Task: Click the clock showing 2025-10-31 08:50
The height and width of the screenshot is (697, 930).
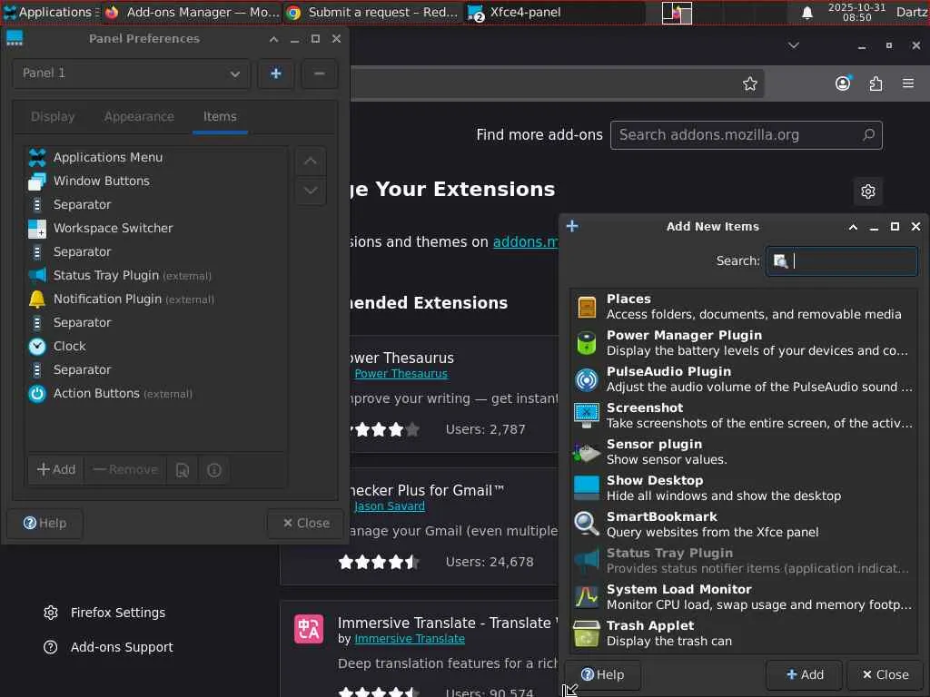Action: 856,13
